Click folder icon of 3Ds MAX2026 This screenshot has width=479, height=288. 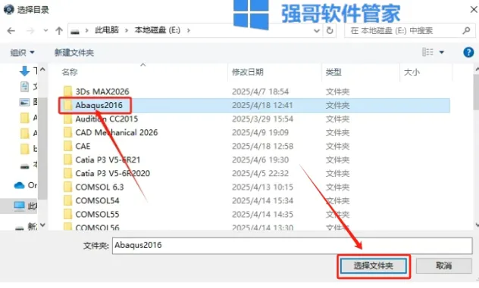tap(67, 91)
